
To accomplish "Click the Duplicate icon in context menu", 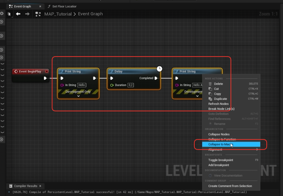I will point(210,99).
